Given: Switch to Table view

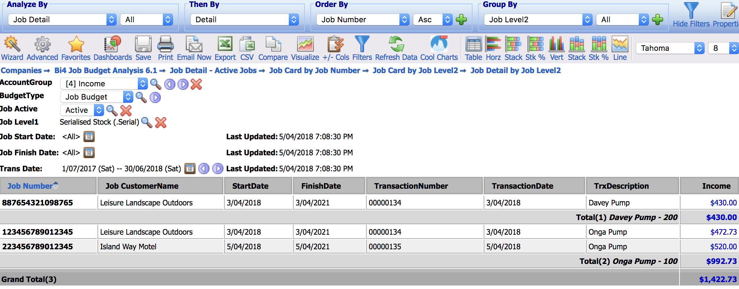Looking at the screenshot, I should (474, 49).
